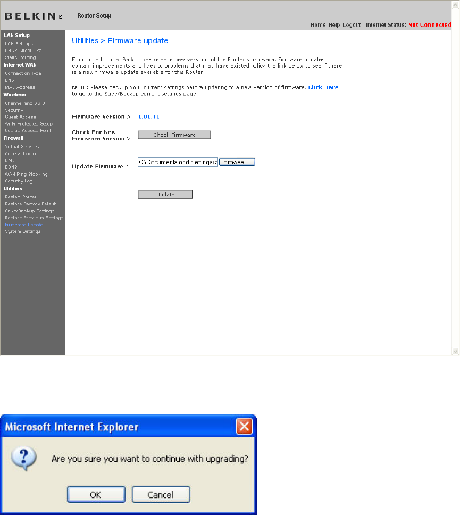Open Virtual Servers page
This screenshot has height=515, width=460.
[22, 147]
